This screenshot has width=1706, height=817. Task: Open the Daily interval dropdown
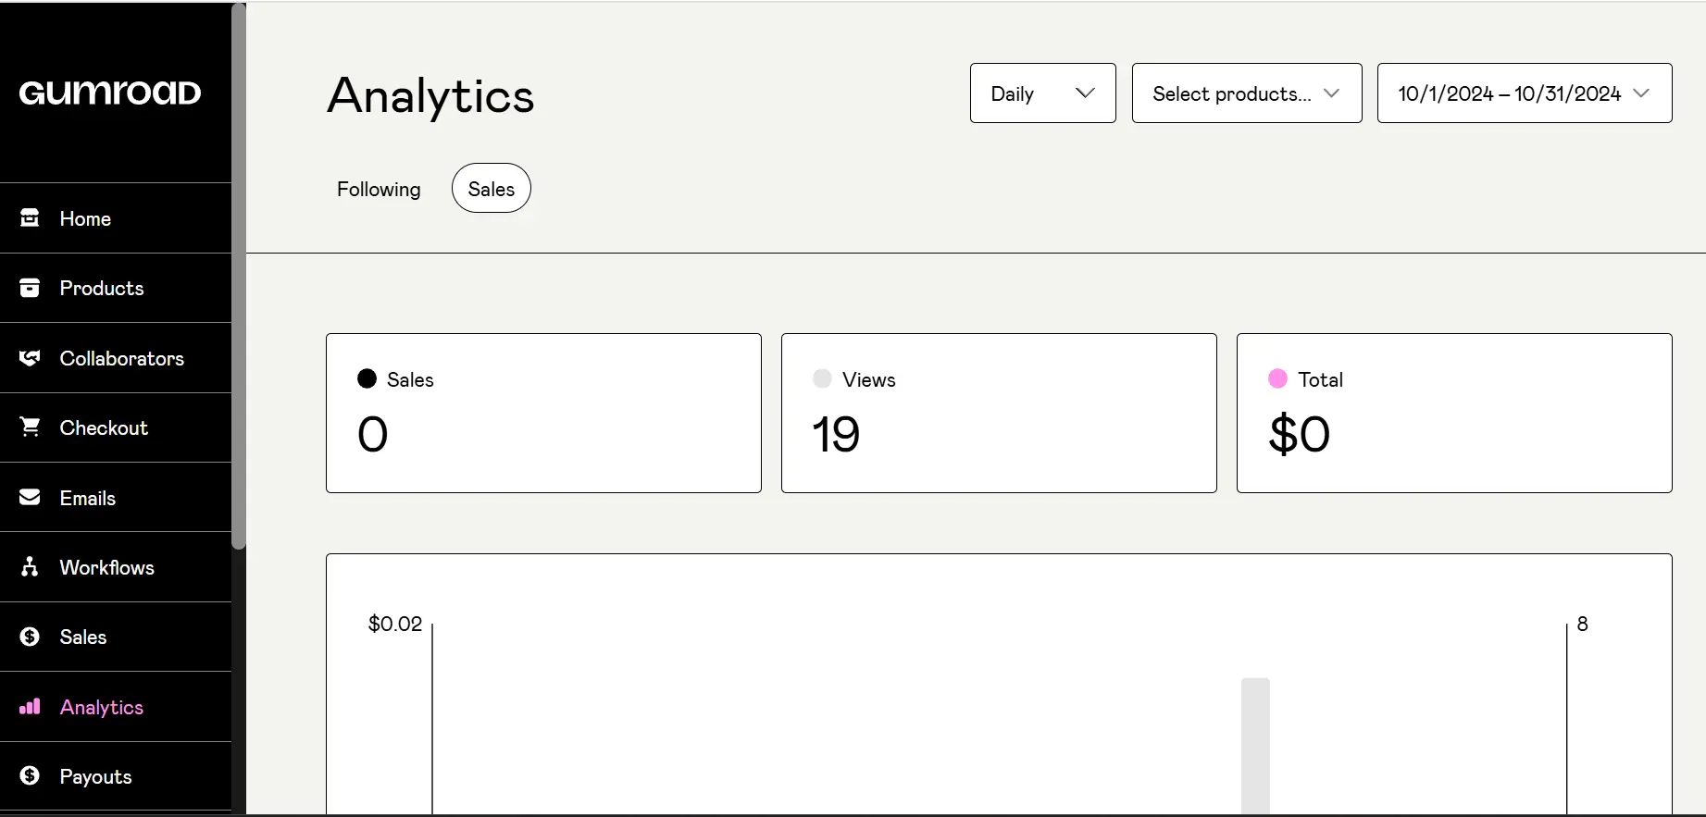pyautogui.click(x=1043, y=93)
